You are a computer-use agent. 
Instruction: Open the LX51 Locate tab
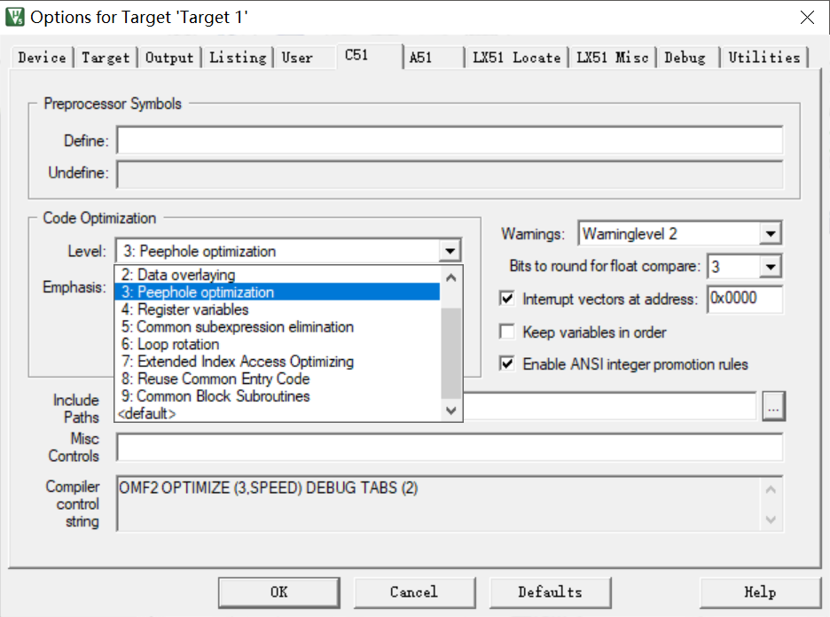point(517,57)
